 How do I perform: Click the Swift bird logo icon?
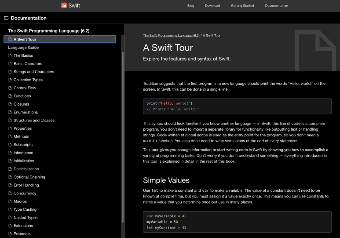pos(64,5)
